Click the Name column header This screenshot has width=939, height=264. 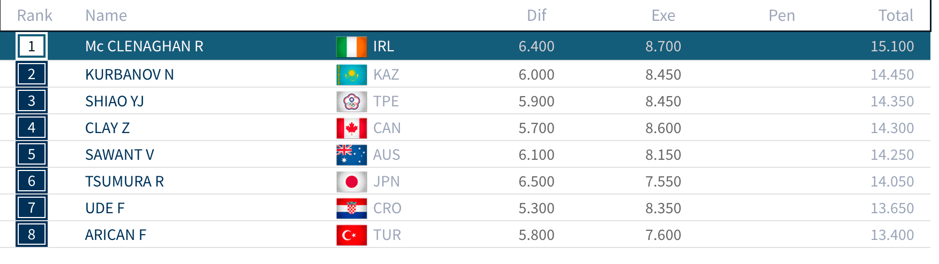click(x=106, y=15)
